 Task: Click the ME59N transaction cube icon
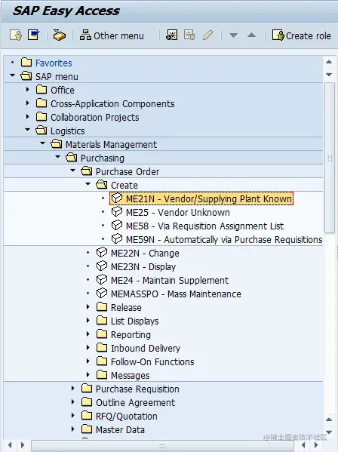[117, 238]
